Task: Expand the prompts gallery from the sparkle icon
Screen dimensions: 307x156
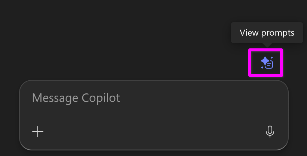Action: [266, 63]
